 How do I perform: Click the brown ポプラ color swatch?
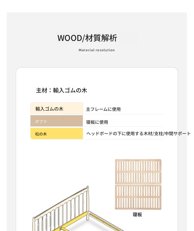point(57,121)
